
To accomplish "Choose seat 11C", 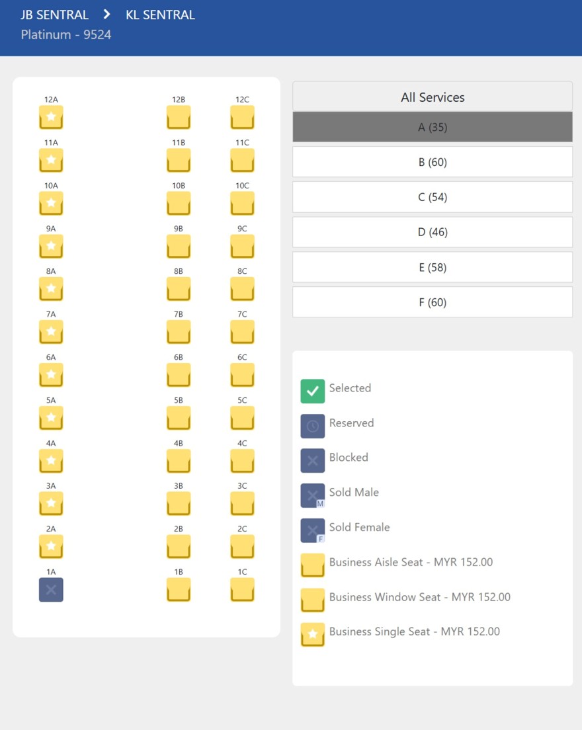I will [x=242, y=160].
